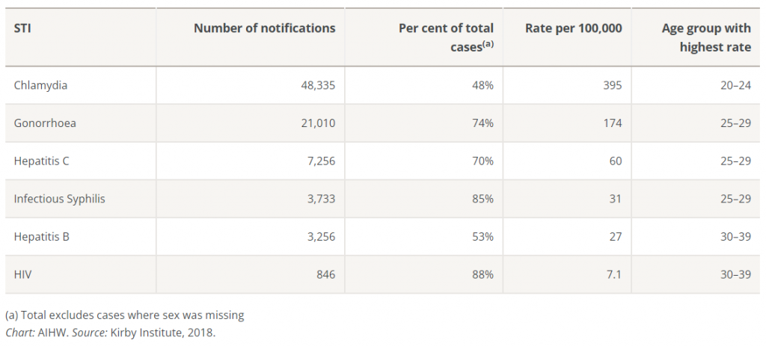
Task: Click the Per cent of total cases header
Action: (446, 37)
